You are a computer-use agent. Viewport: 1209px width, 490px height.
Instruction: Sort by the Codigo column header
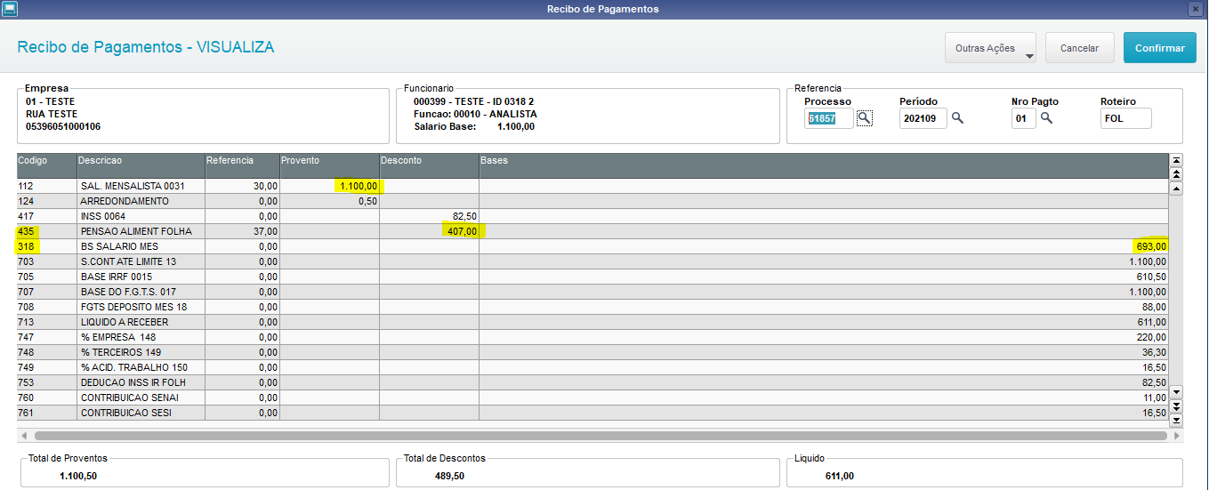point(45,165)
